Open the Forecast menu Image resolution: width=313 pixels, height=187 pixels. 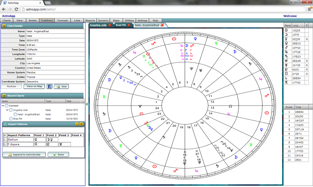[63, 21]
